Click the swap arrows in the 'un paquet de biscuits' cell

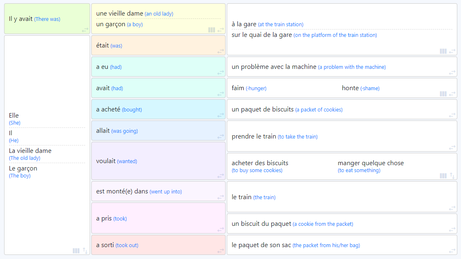(x=452, y=116)
